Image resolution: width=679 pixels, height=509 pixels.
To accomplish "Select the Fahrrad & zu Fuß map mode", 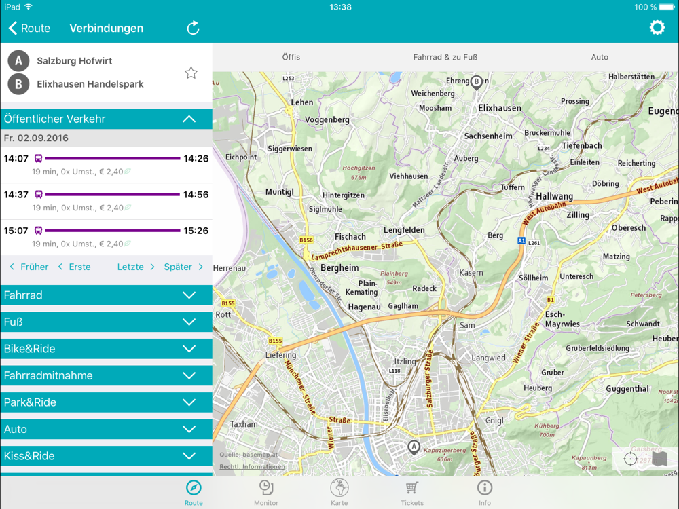I will click(445, 57).
